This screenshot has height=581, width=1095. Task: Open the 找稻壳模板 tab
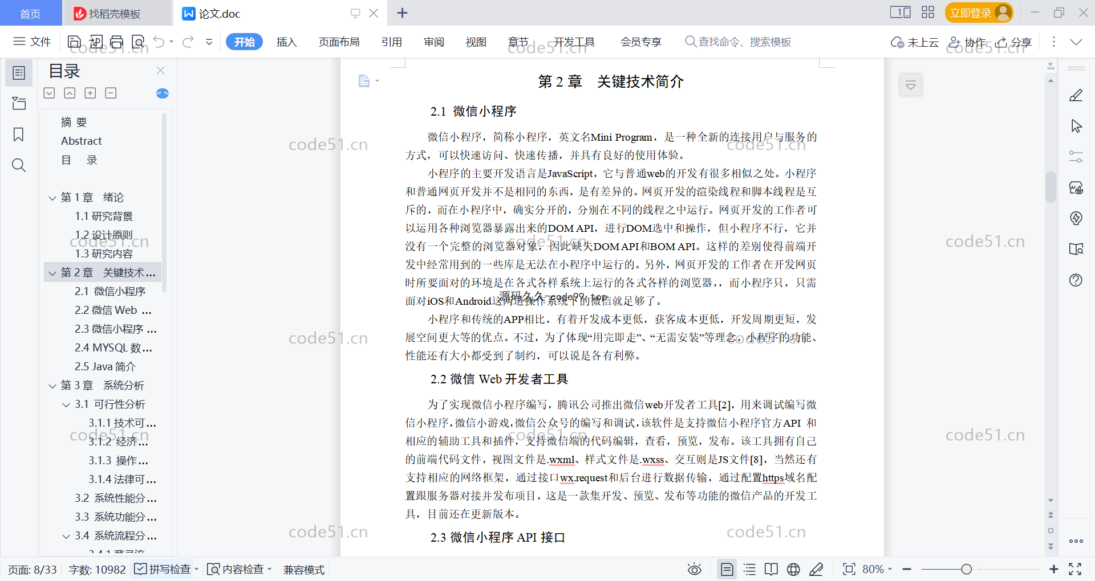tap(117, 13)
